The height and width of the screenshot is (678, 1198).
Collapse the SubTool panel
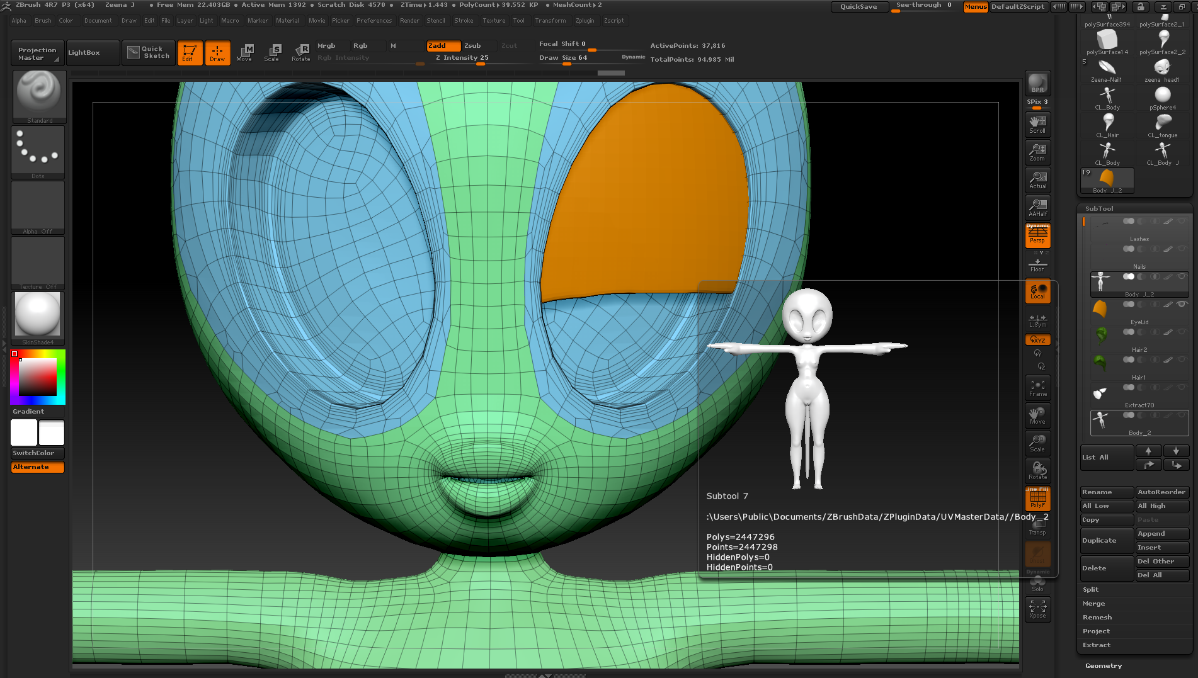[x=1099, y=208]
